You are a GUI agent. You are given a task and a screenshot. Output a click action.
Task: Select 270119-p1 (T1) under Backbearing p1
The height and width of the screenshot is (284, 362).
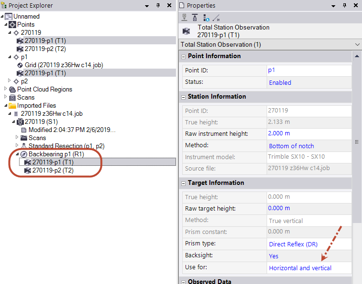(x=53, y=162)
